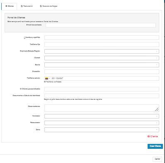
Task: Open the Colombia flag country selector
Action: click(47, 78)
